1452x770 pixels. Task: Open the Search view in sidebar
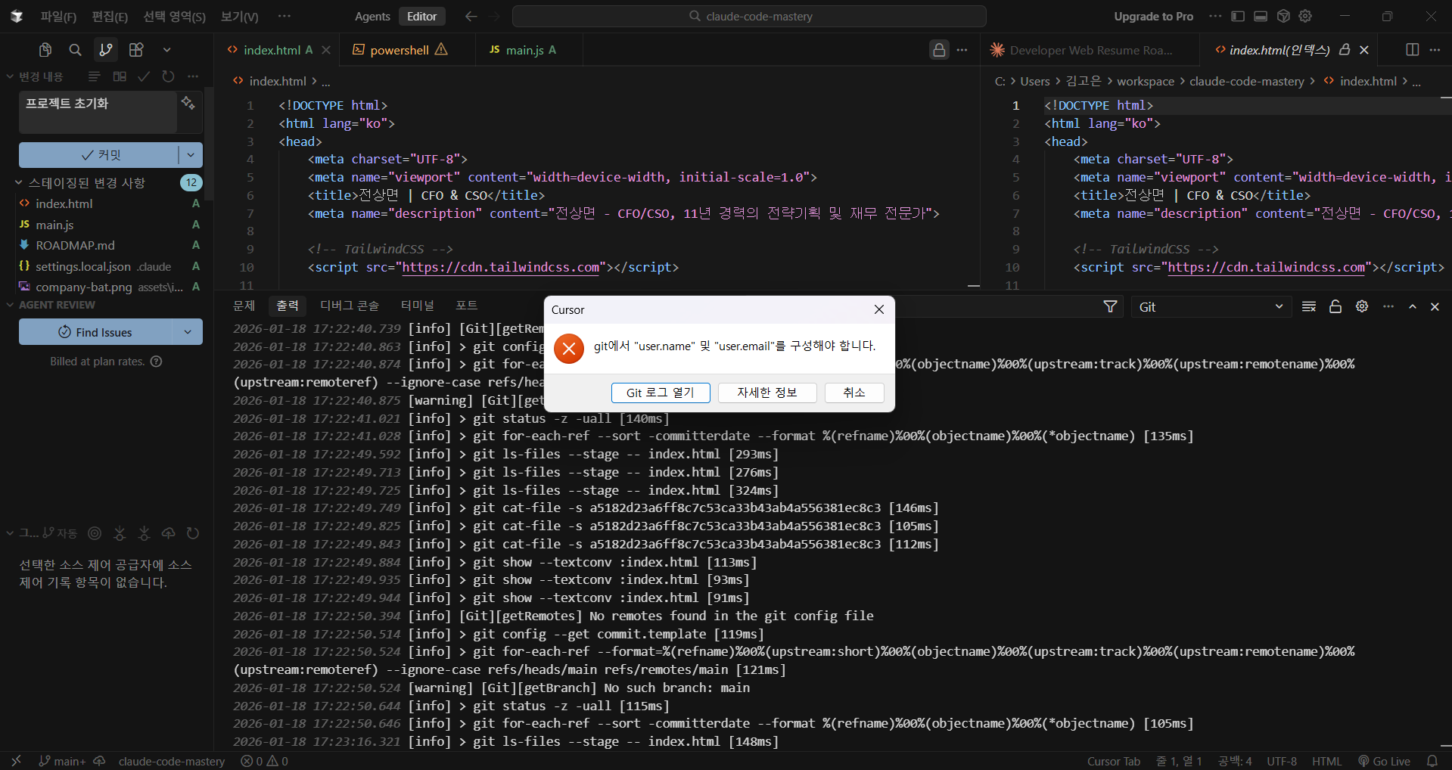point(75,50)
